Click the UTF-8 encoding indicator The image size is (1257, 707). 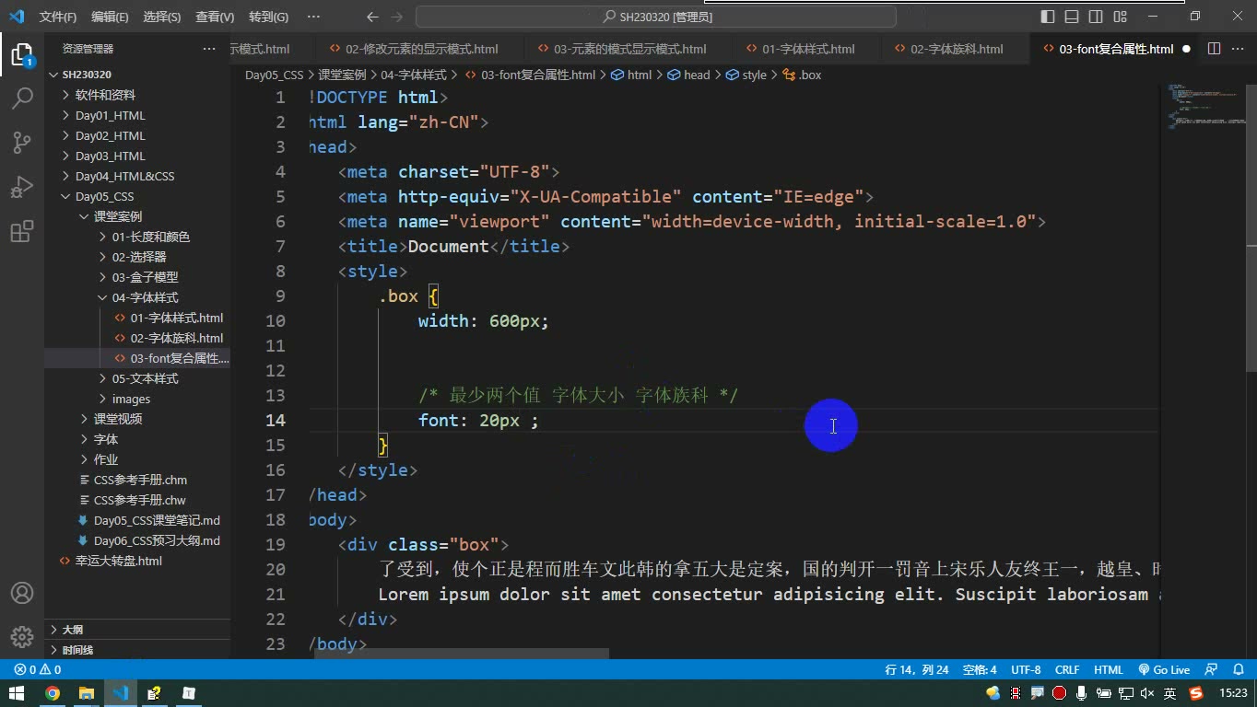point(1026,670)
